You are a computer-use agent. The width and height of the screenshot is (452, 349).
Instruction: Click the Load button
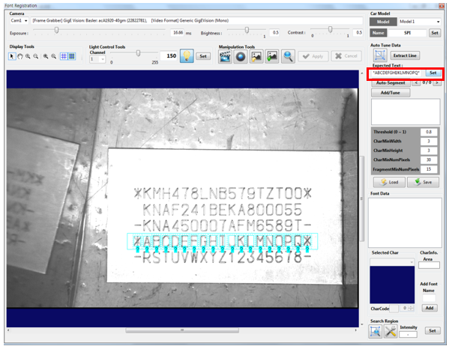(x=390, y=182)
